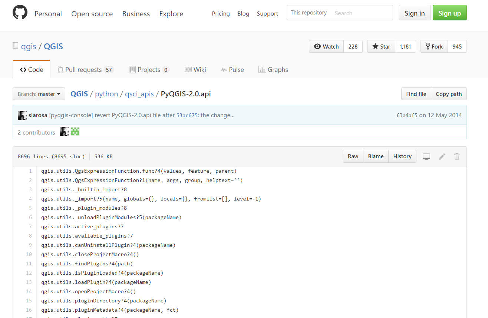
Task: Click the Watch button
Action: coord(326,46)
